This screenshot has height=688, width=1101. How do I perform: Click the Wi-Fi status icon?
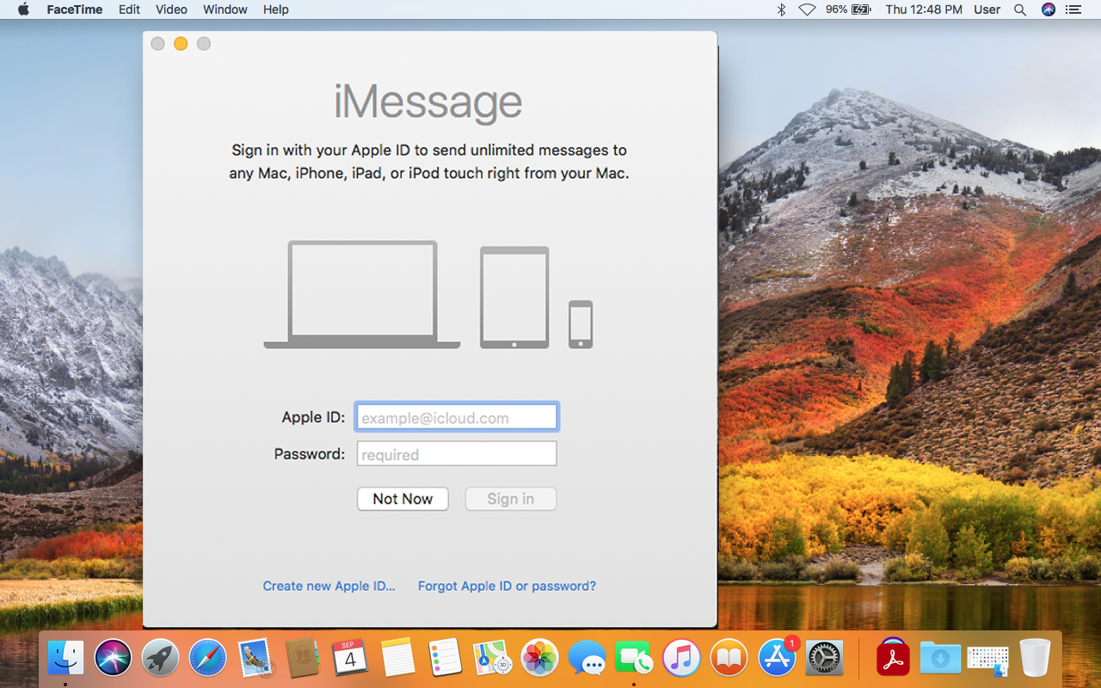click(807, 9)
